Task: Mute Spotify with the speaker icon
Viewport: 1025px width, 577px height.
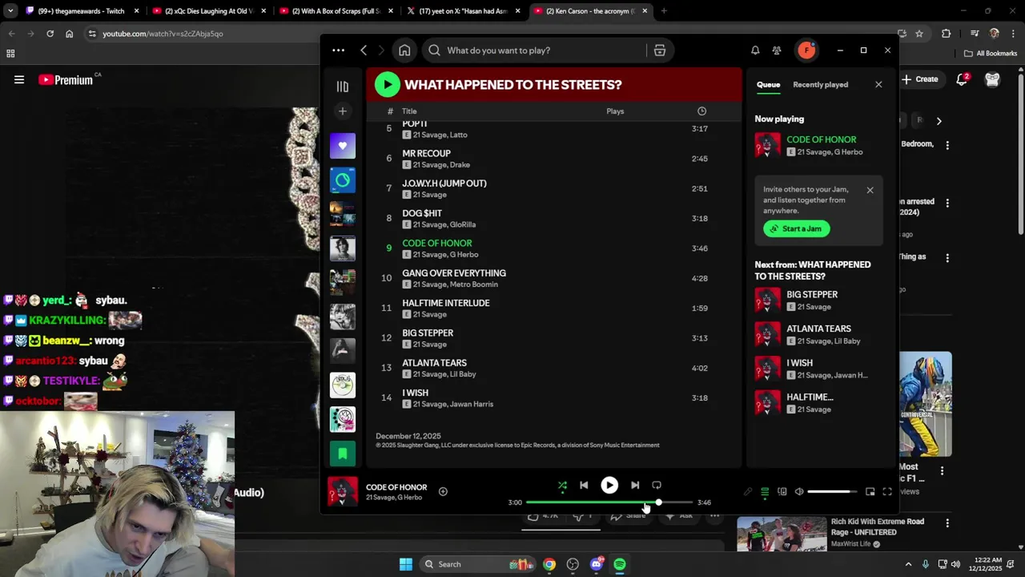Action: click(799, 492)
